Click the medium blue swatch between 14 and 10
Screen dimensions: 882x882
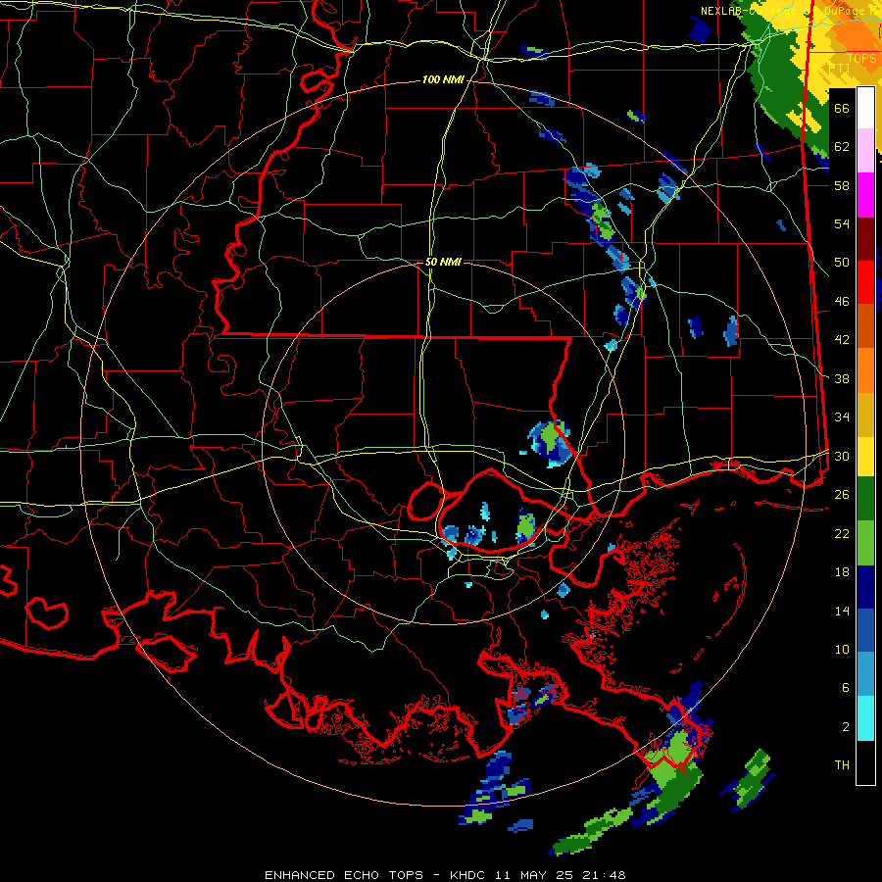pyautogui.click(x=865, y=631)
